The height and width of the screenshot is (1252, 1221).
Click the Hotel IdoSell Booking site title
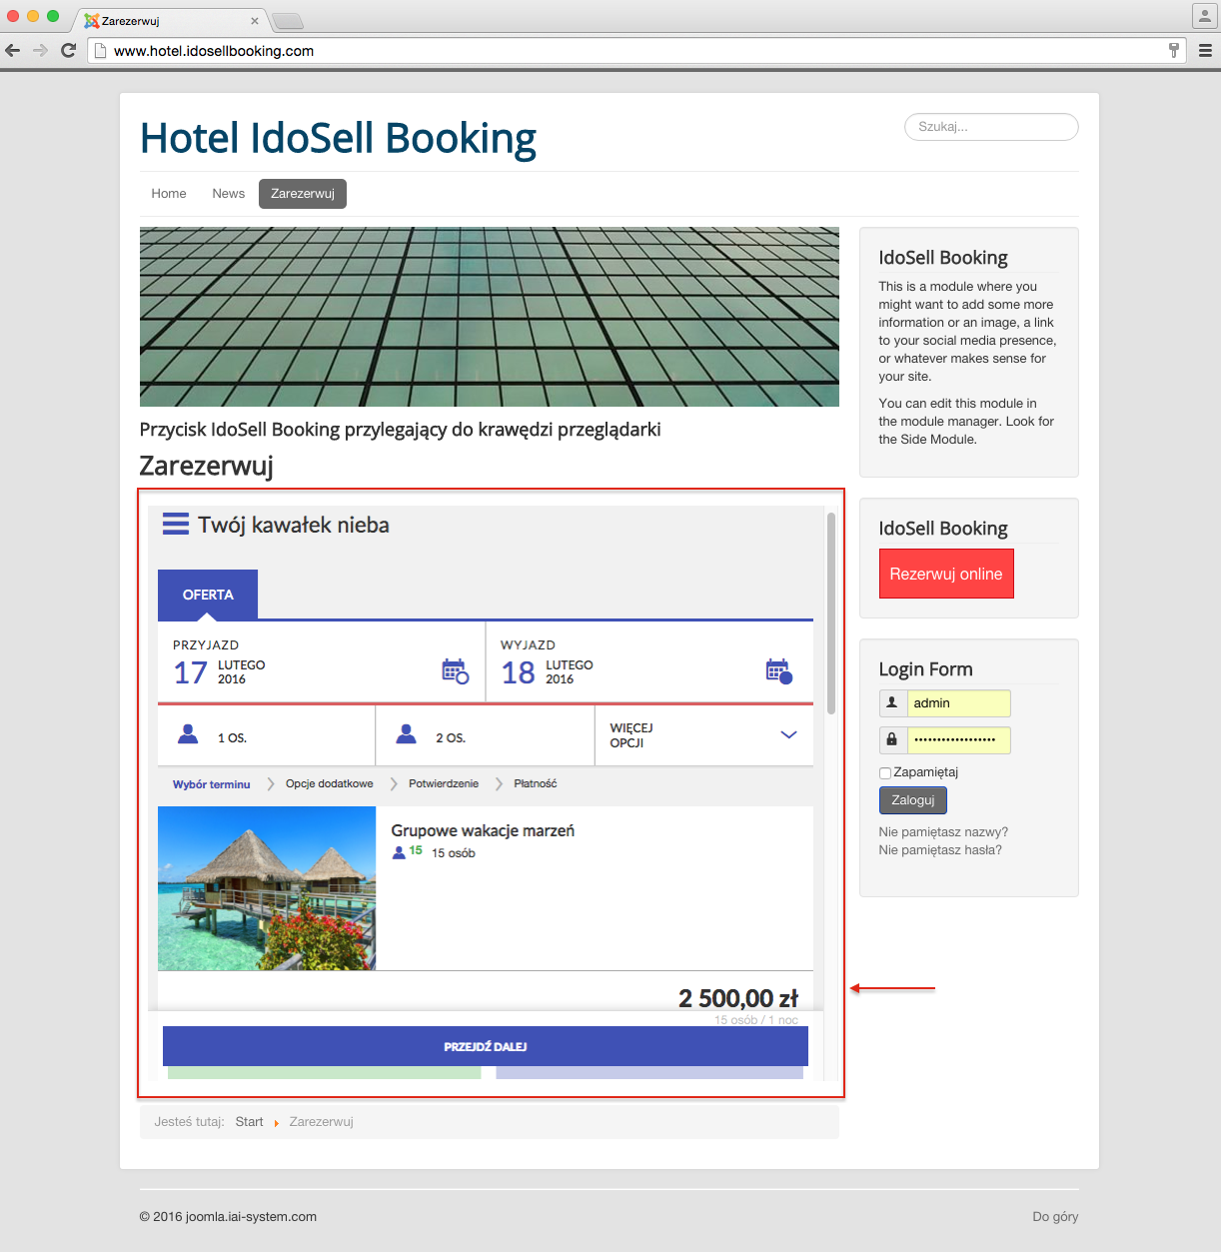(x=339, y=139)
